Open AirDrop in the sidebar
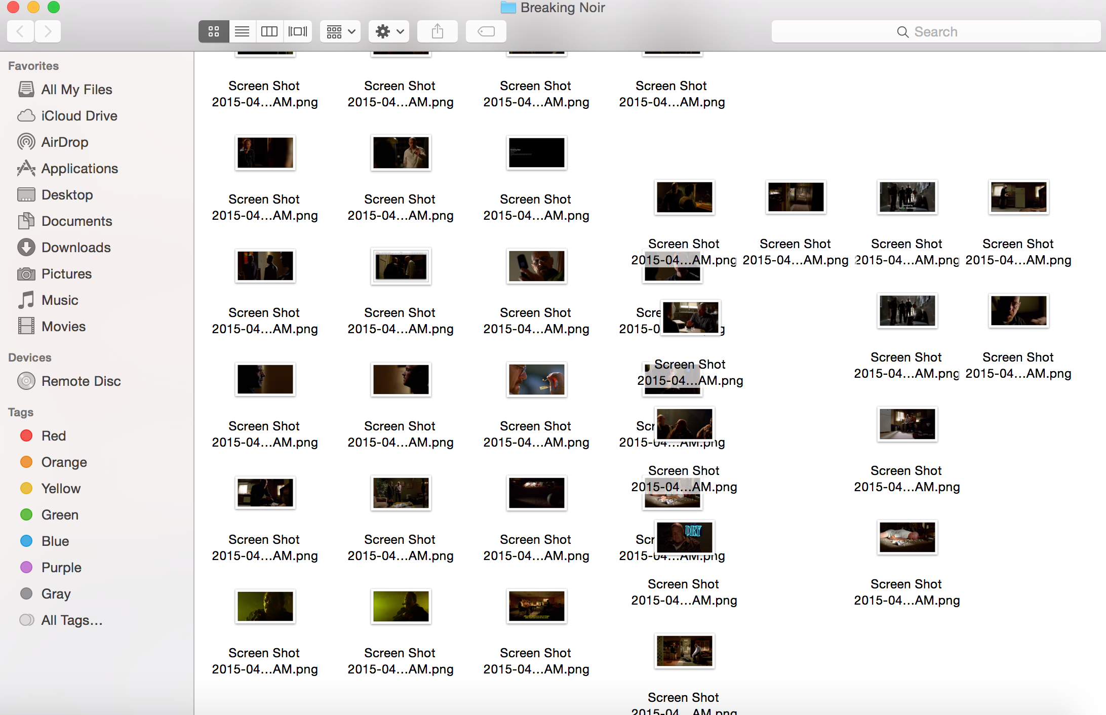This screenshot has width=1106, height=715. tap(65, 142)
